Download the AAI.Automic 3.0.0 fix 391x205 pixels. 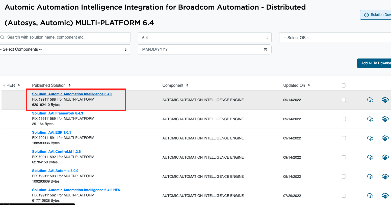[x=370, y=177]
